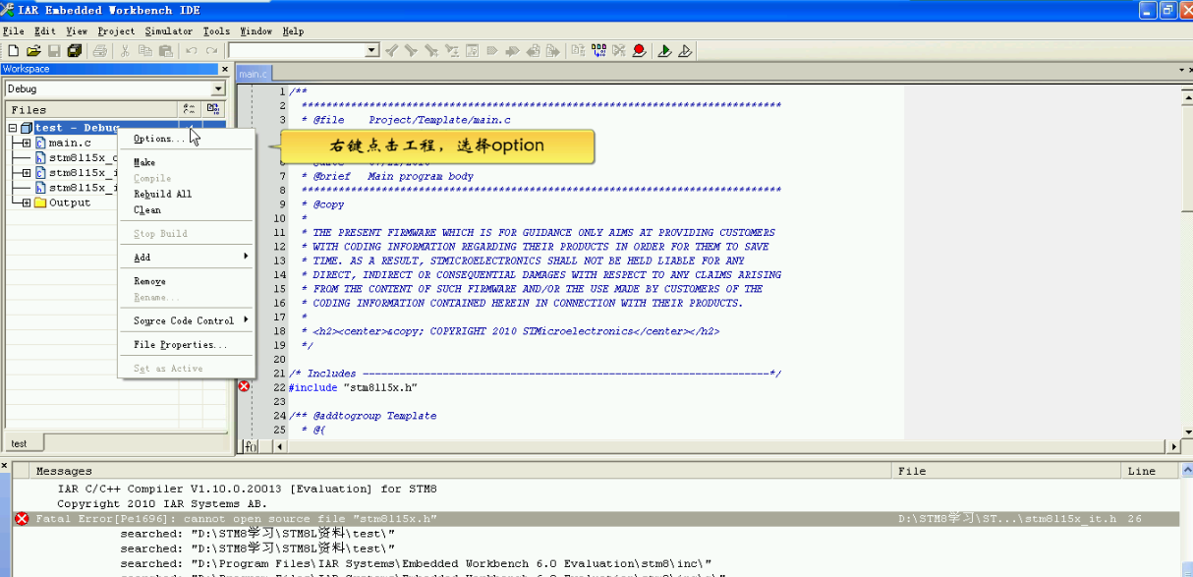
Task: Click the Files column header
Action: 91,109
